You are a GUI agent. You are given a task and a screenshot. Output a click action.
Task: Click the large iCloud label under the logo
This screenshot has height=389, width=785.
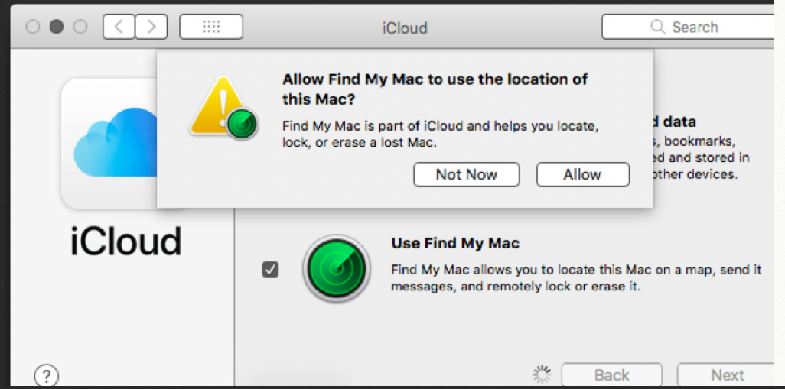[126, 241]
